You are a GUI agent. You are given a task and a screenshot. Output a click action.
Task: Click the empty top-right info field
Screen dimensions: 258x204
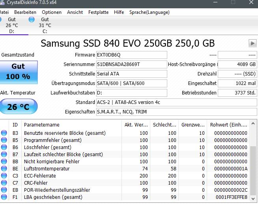237,55
